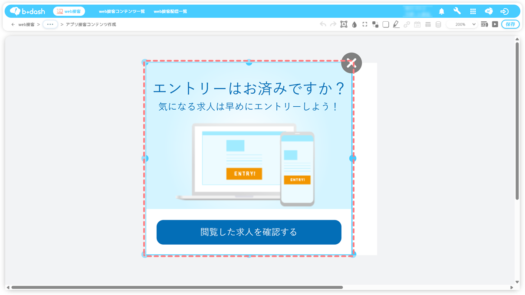Image resolution: width=525 pixels, height=295 pixels.
Task: Click the notification bell icon
Action: tap(442, 11)
